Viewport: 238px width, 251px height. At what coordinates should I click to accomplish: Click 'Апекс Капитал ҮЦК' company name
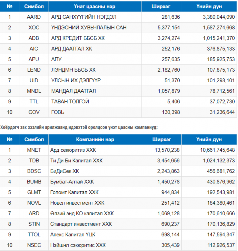point(73,235)
